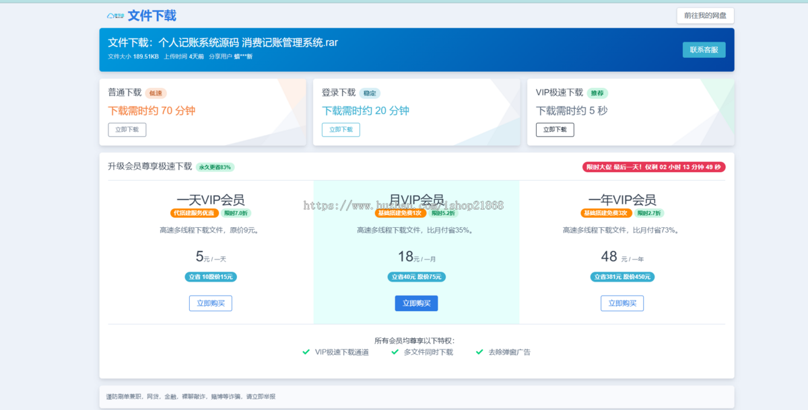Click the 联系客服 button
This screenshot has height=410, width=808.
[704, 50]
